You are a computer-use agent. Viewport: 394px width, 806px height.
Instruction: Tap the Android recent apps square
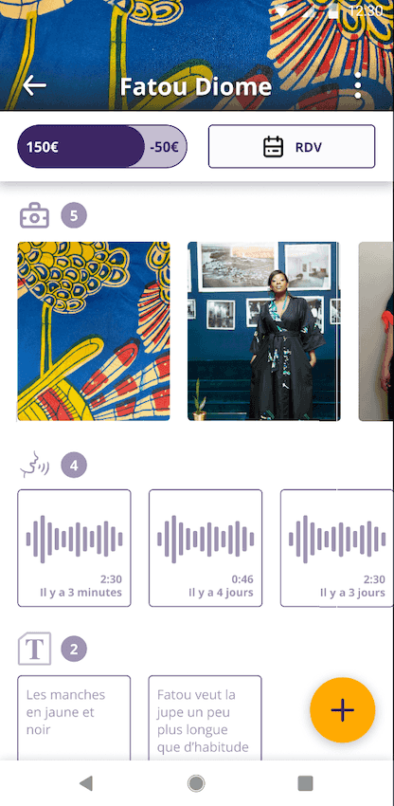coord(305,783)
